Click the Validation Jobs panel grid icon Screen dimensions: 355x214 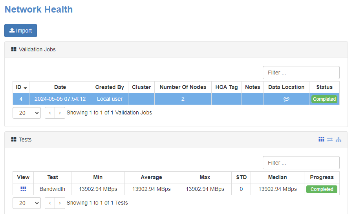(x=14, y=49)
